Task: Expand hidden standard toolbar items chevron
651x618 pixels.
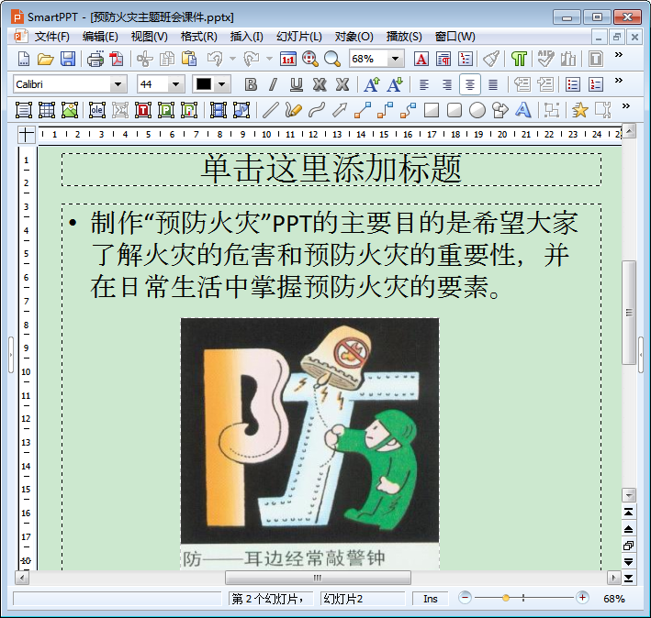Action: click(x=619, y=54)
